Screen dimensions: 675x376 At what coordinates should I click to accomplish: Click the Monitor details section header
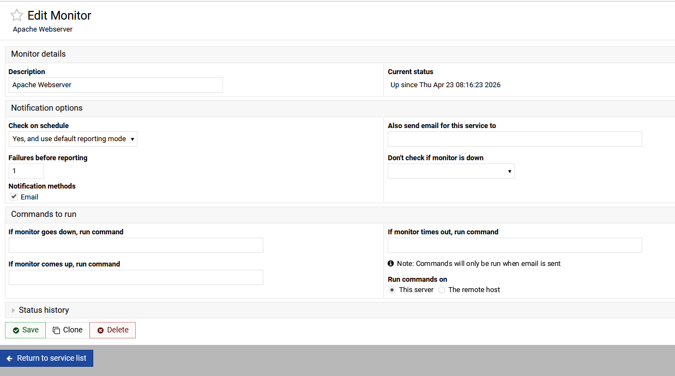38,54
